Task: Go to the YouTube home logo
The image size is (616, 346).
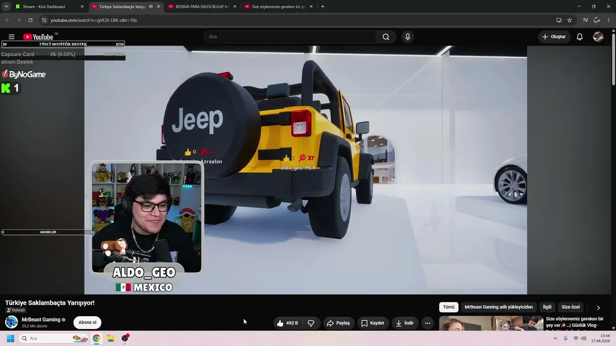Action: click(x=38, y=37)
